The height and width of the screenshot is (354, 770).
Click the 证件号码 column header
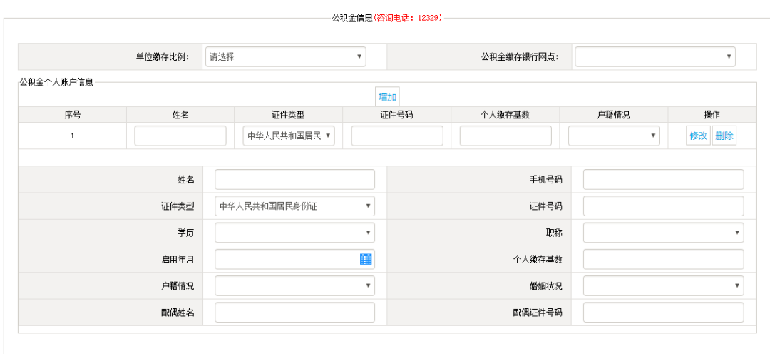[397, 115]
